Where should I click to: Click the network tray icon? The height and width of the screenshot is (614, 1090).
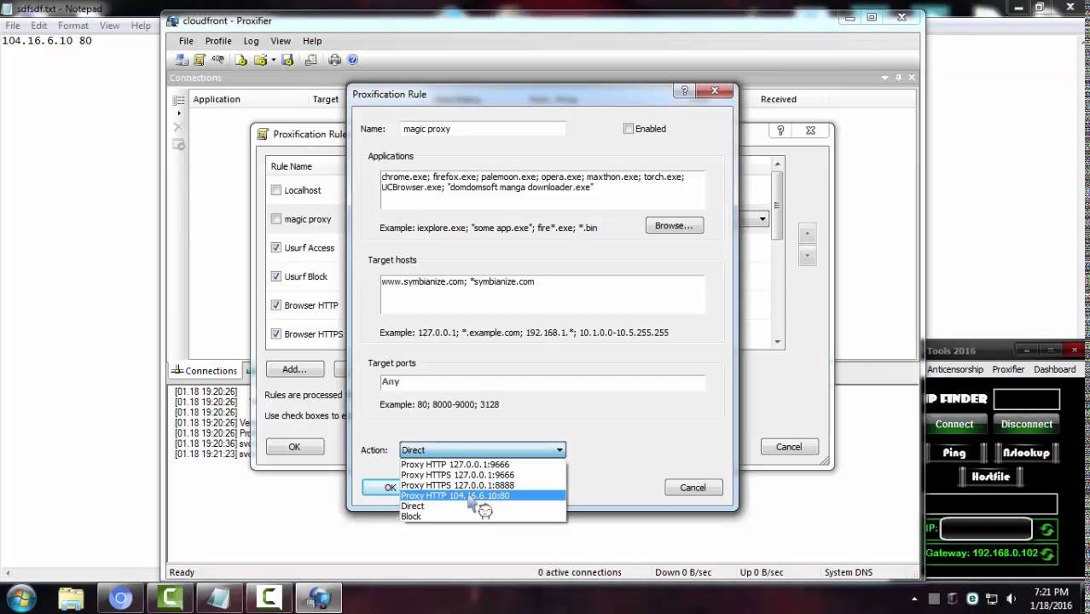(993, 599)
